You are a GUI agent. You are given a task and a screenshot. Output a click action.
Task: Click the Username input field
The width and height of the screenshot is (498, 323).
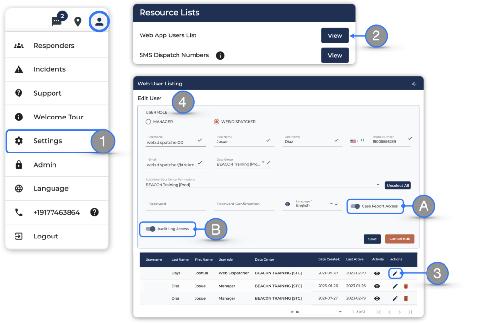pos(176,140)
